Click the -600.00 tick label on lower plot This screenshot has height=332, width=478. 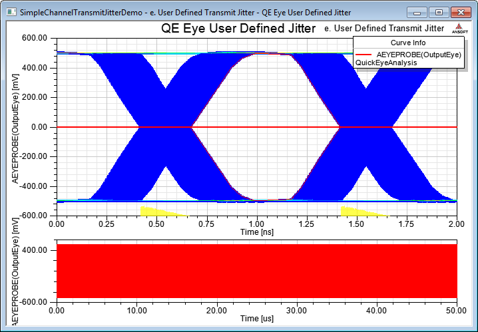(x=33, y=302)
